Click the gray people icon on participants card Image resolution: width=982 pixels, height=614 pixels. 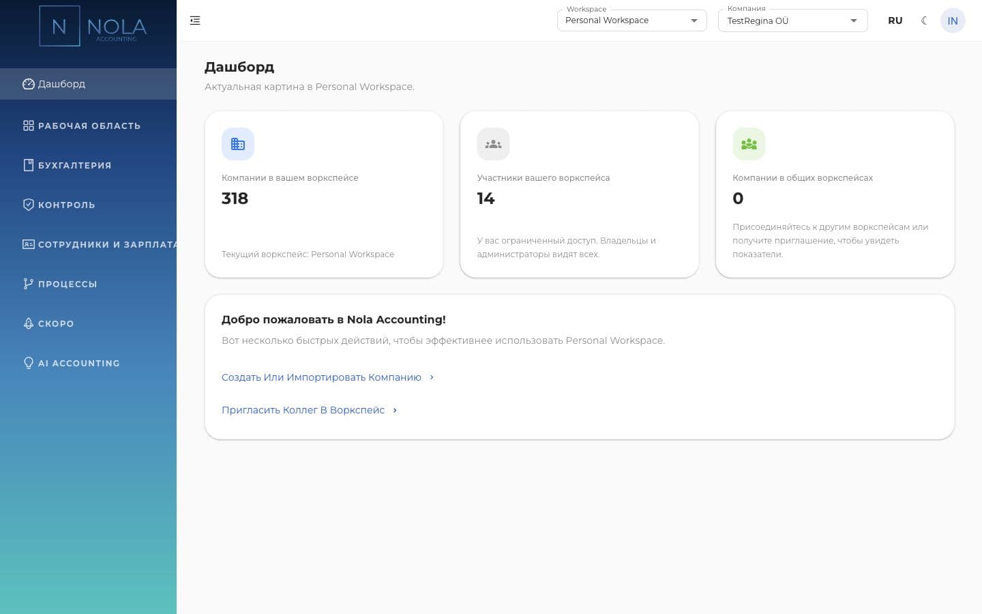(493, 144)
